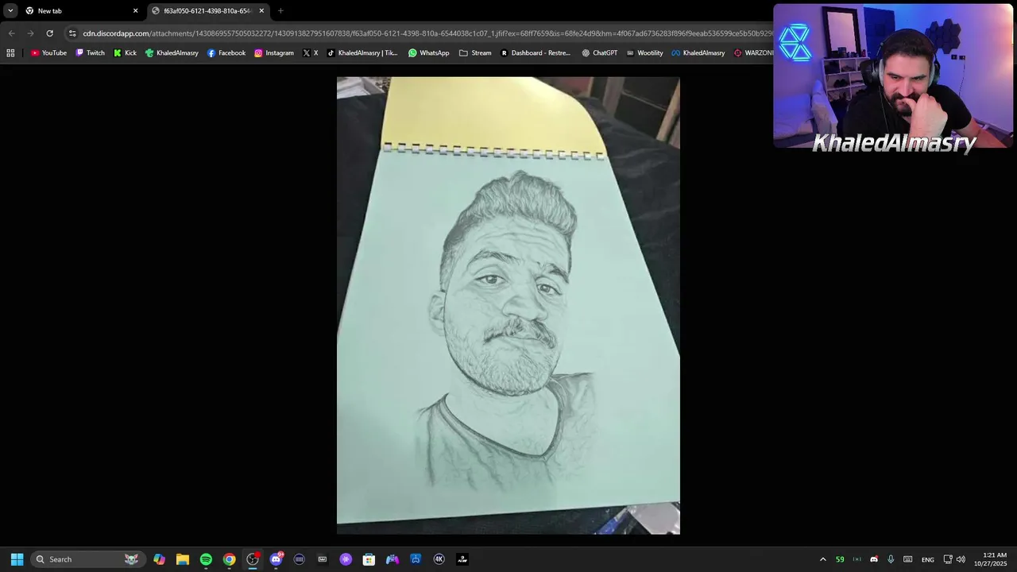Open the Instagram bookmark

pos(274,53)
